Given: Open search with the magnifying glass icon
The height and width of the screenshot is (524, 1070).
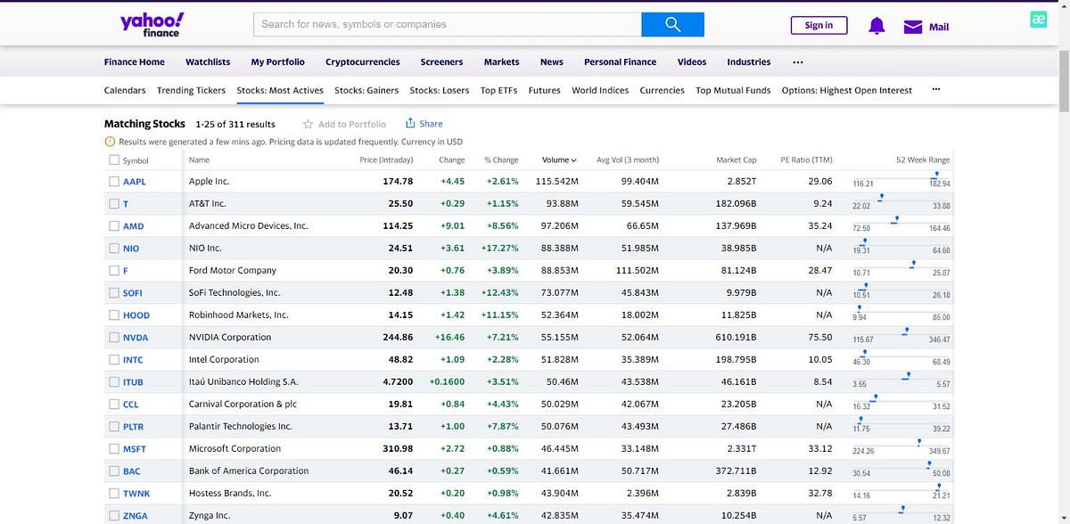Looking at the screenshot, I should (673, 24).
